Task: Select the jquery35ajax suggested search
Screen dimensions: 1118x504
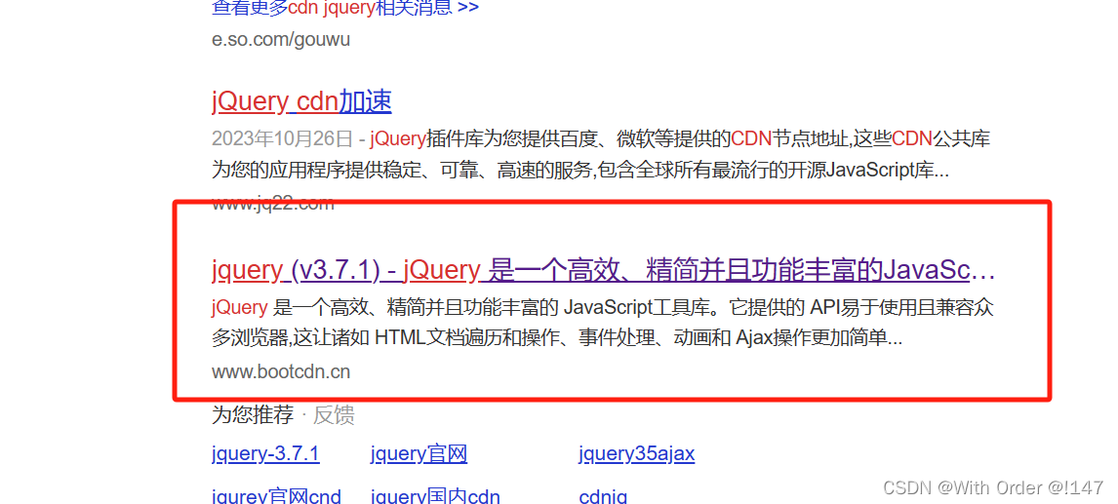Action: 637,453
